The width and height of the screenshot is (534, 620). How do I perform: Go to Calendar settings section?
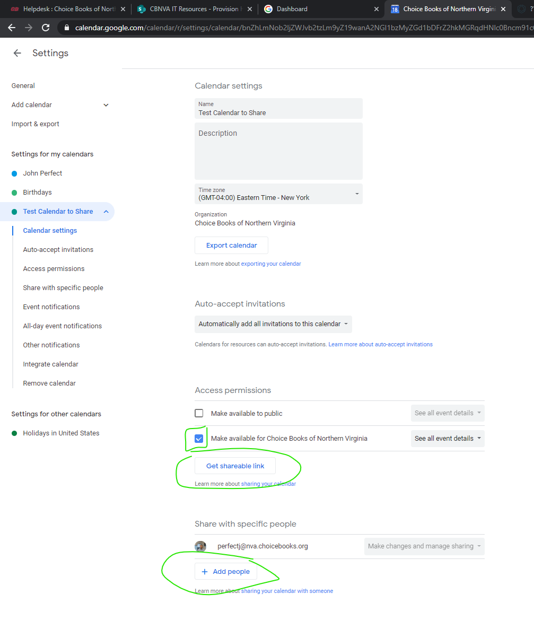50,231
